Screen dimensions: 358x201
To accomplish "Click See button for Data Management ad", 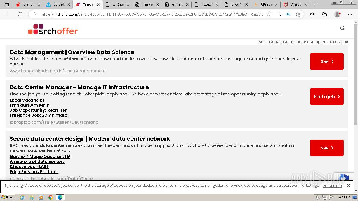I will coord(327,61).
